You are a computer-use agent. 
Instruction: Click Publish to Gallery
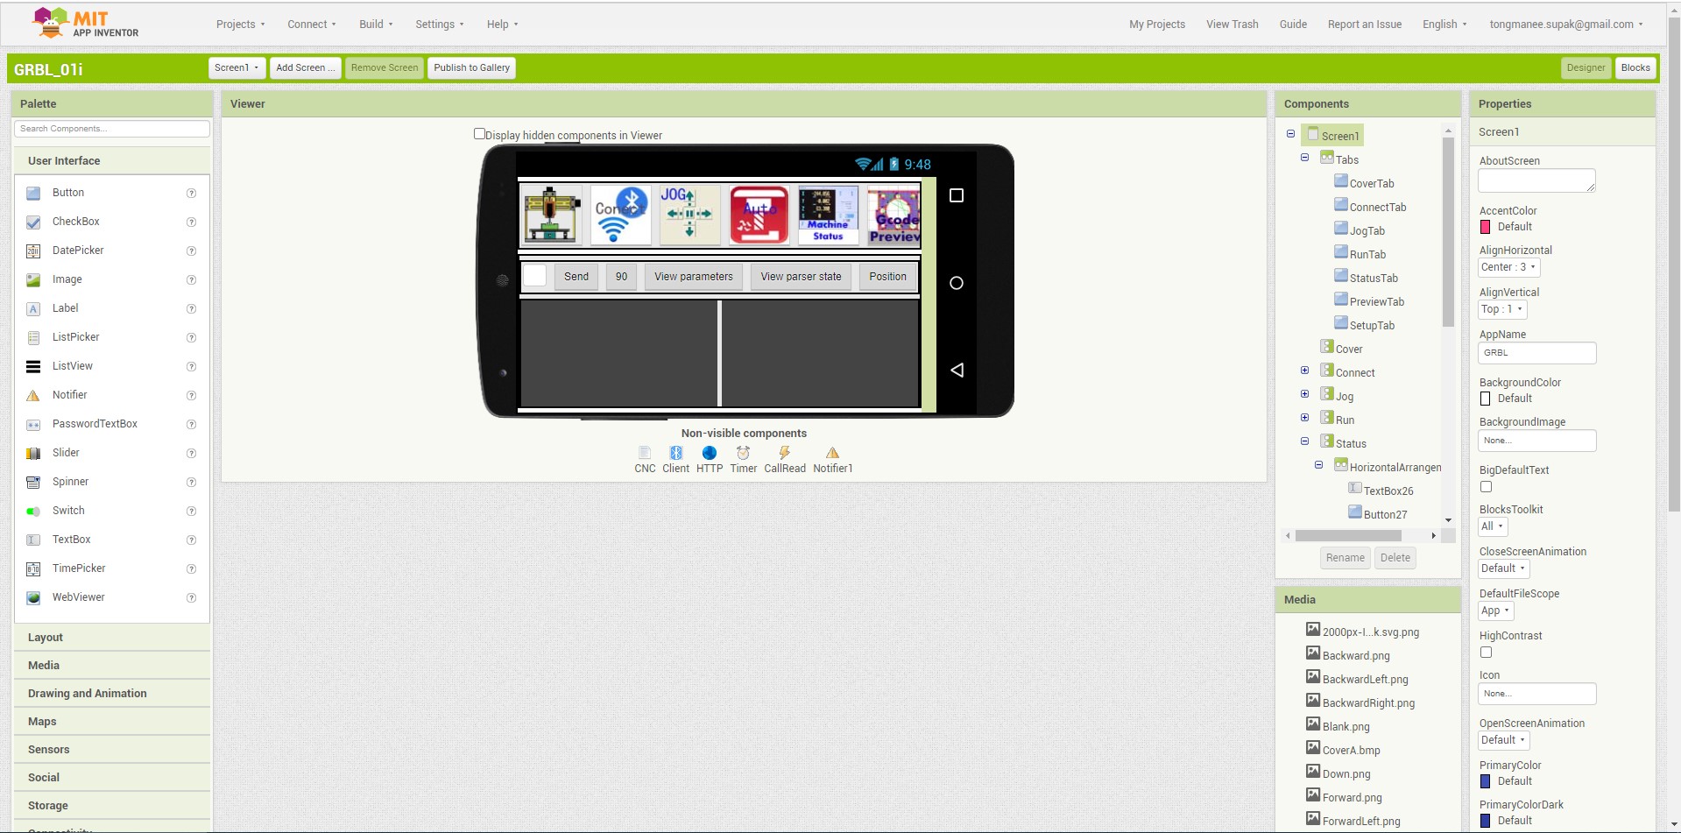[x=471, y=67]
